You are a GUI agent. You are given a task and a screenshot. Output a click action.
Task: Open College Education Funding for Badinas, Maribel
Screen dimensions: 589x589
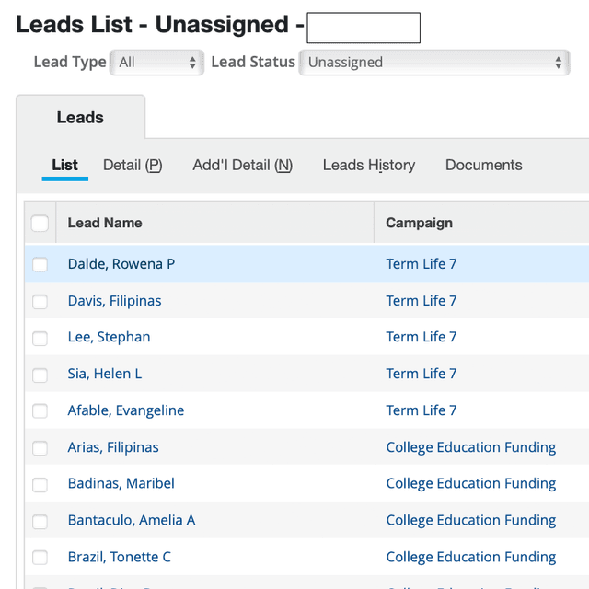(x=470, y=484)
